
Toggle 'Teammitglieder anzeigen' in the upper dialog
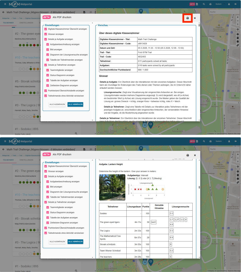(48, 70)
